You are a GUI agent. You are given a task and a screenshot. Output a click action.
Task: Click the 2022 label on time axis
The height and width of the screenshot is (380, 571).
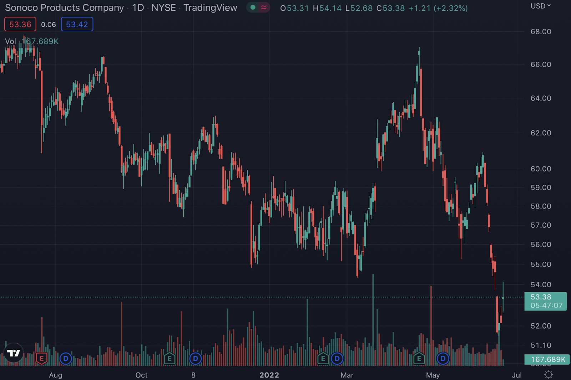tap(269, 375)
